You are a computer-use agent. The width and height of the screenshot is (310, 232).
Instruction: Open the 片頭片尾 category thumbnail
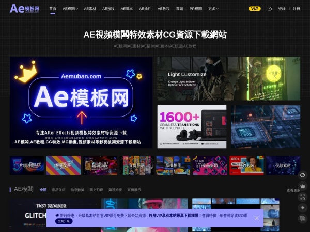pyautogui.click(x=27, y=165)
